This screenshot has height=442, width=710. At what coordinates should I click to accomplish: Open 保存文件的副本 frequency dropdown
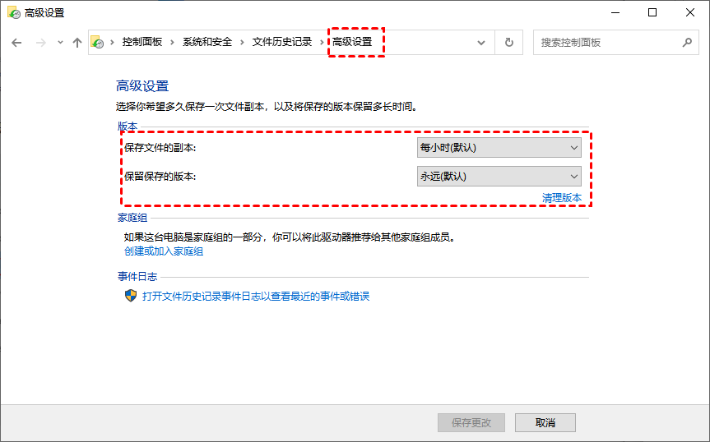tap(499, 148)
